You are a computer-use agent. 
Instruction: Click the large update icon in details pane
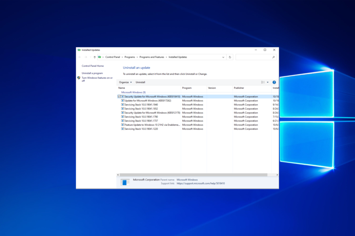click(x=125, y=182)
